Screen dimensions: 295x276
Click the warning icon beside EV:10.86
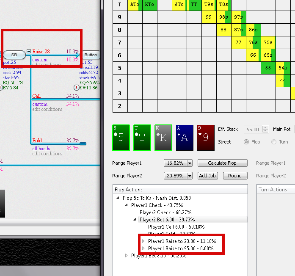[x=76, y=88]
